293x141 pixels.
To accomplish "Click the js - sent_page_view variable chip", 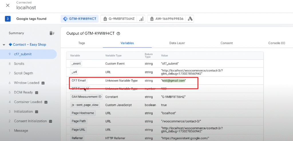I will click(x=85, y=105).
